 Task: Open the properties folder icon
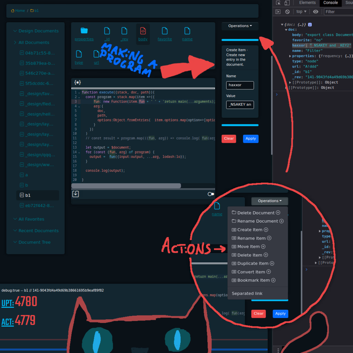pos(84,31)
